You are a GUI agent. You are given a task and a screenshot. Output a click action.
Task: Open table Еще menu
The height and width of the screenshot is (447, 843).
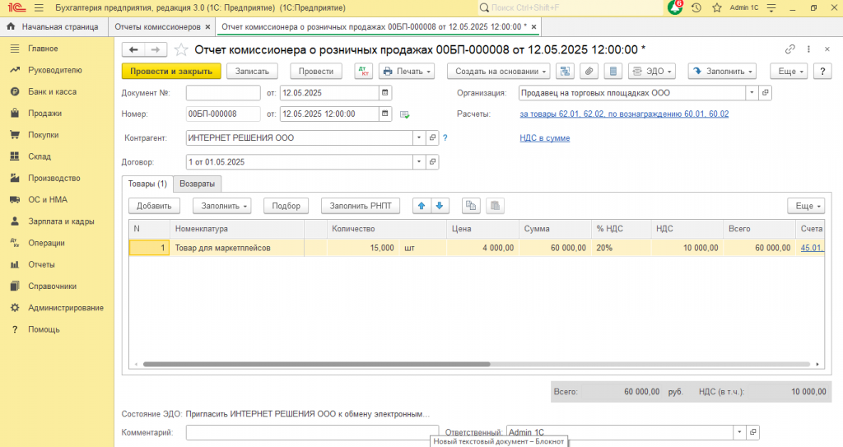pos(806,206)
